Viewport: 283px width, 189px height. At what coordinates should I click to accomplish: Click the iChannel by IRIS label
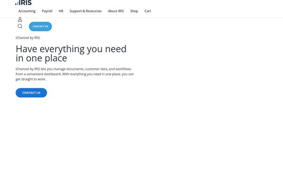pyautogui.click(x=28, y=38)
